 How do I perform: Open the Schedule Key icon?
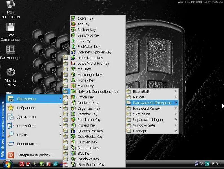73,148
